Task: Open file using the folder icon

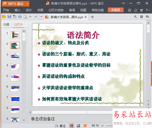Action: click(x=4, y=17)
